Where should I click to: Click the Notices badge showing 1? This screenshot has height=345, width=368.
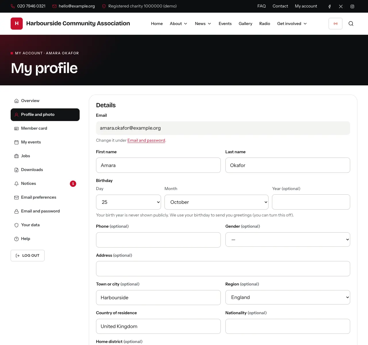[73, 184]
